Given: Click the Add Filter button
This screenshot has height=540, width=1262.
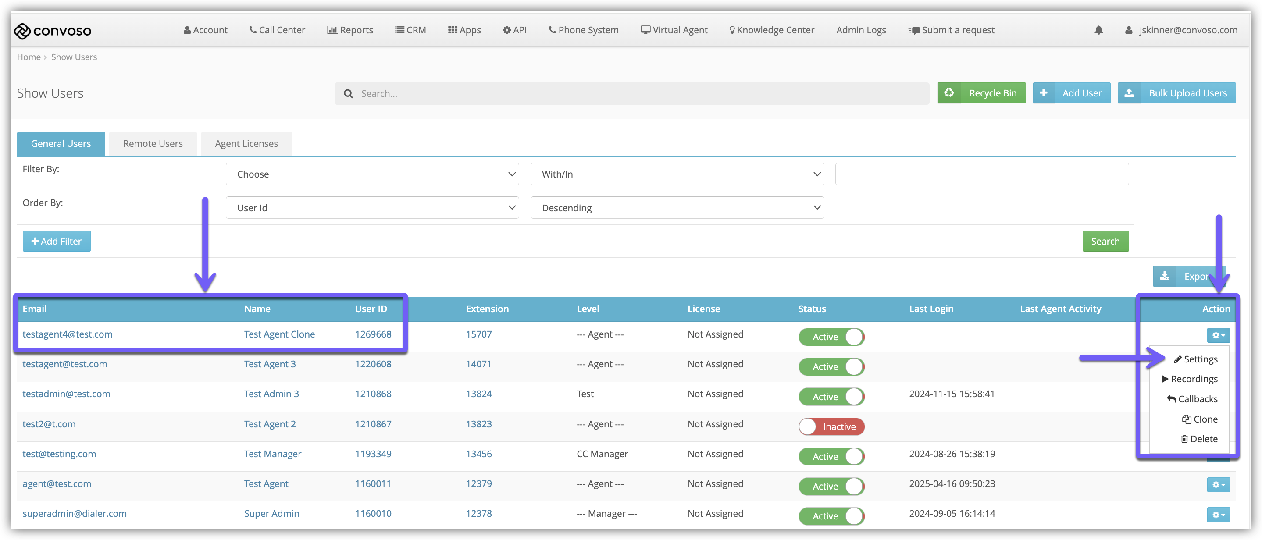Looking at the screenshot, I should coord(56,242).
